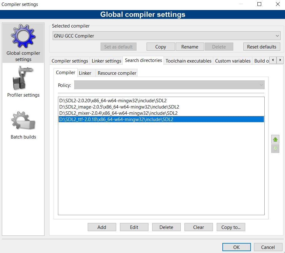Screen dimensions: 285x253
Task: Switch to the Linker sub-tab
Action: point(85,73)
